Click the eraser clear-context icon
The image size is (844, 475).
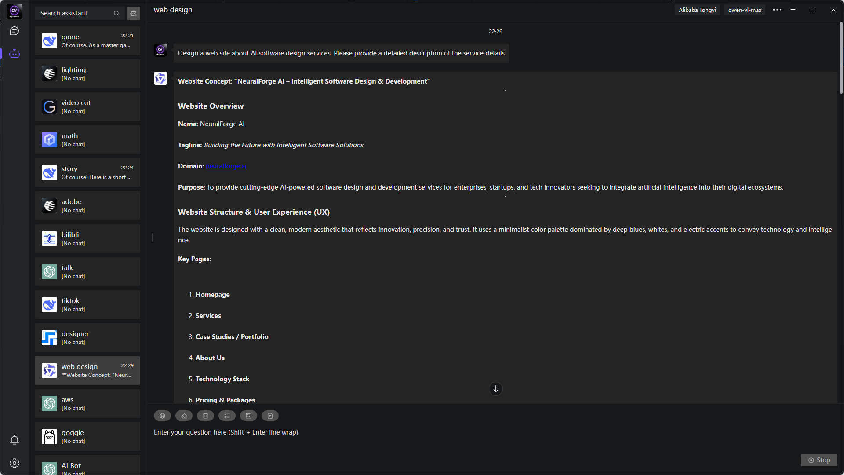click(184, 416)
